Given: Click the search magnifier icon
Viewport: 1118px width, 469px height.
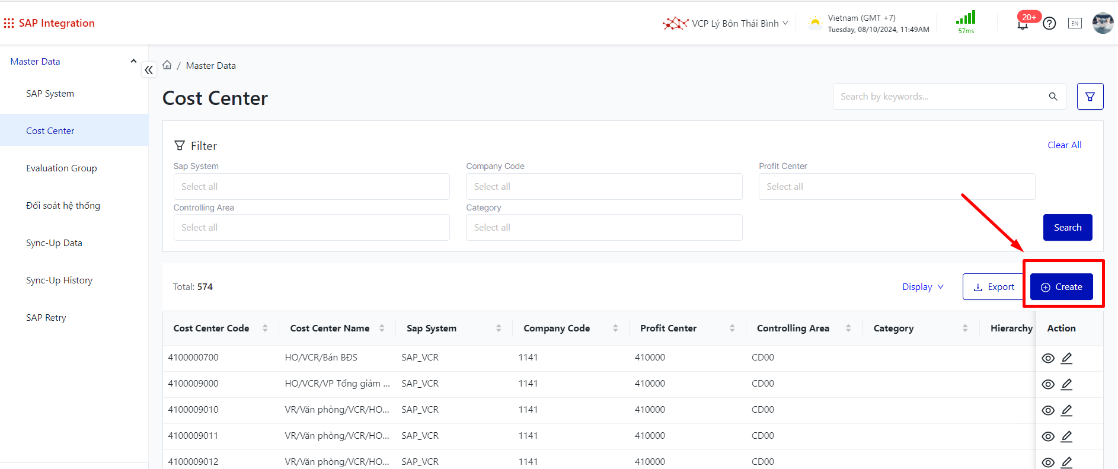Looking at the screenshot, I should click(1053, 97).
